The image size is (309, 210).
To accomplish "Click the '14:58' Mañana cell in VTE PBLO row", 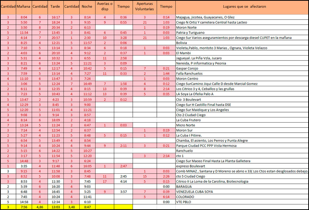I will [x=24, y=202].
